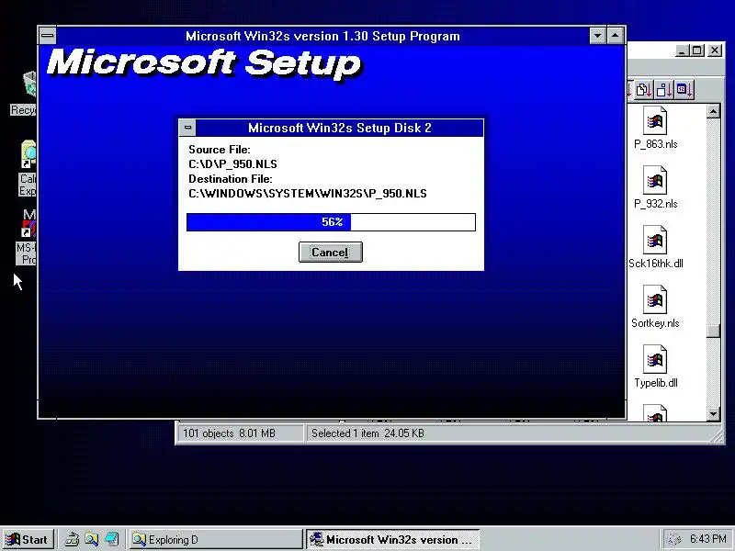Click the Explorer vertical scrollbar thumb
Viewport: 735px width, 551px height.
click(713, 331)
